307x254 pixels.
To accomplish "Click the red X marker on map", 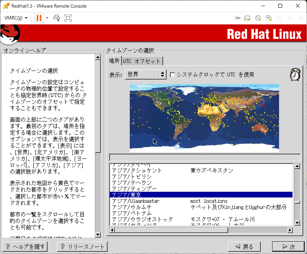I will coord(262,105).
